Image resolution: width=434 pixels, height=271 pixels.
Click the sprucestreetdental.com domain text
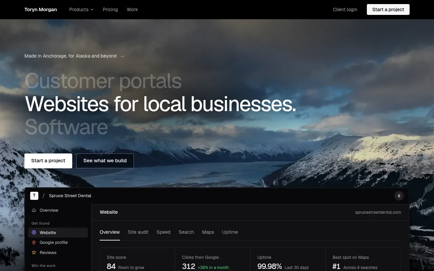pyautogui.click(x=378, y=212)
